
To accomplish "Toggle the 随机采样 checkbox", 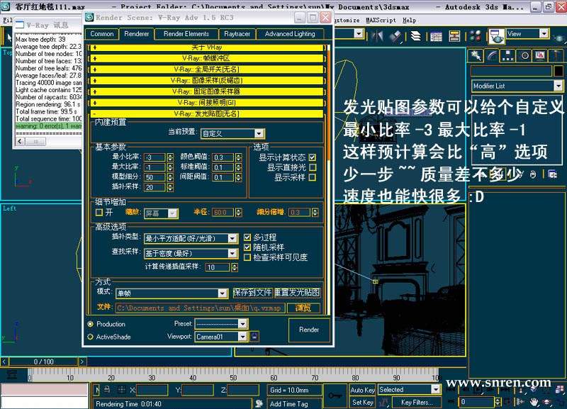I will pos(247,247).
